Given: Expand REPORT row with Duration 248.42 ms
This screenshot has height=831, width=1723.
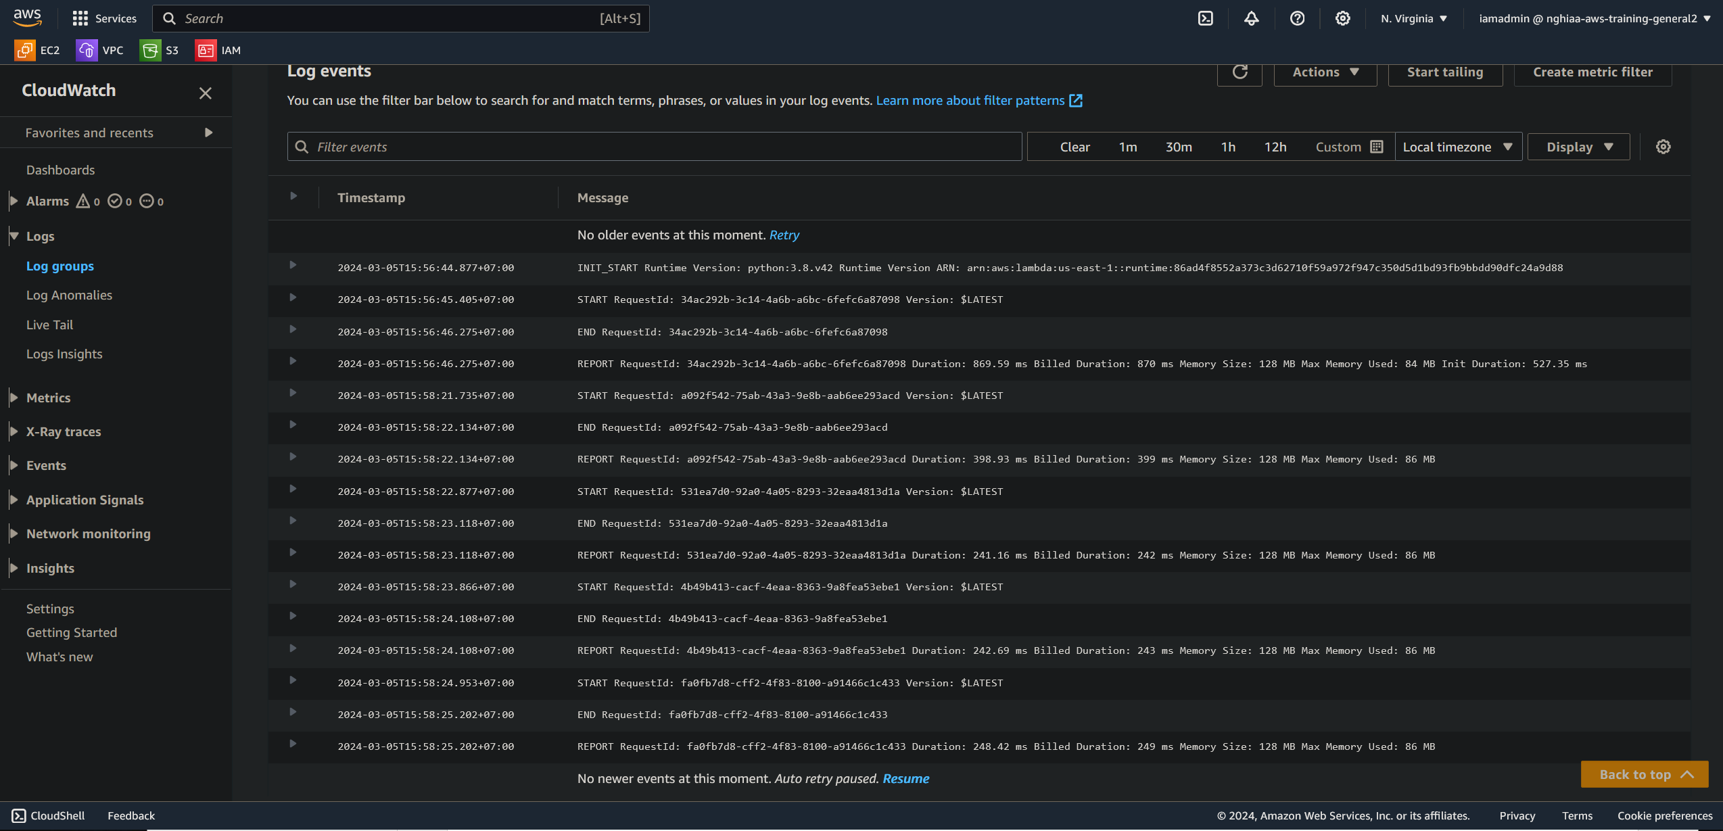Looking at the screenshot, I should (293, 744).
